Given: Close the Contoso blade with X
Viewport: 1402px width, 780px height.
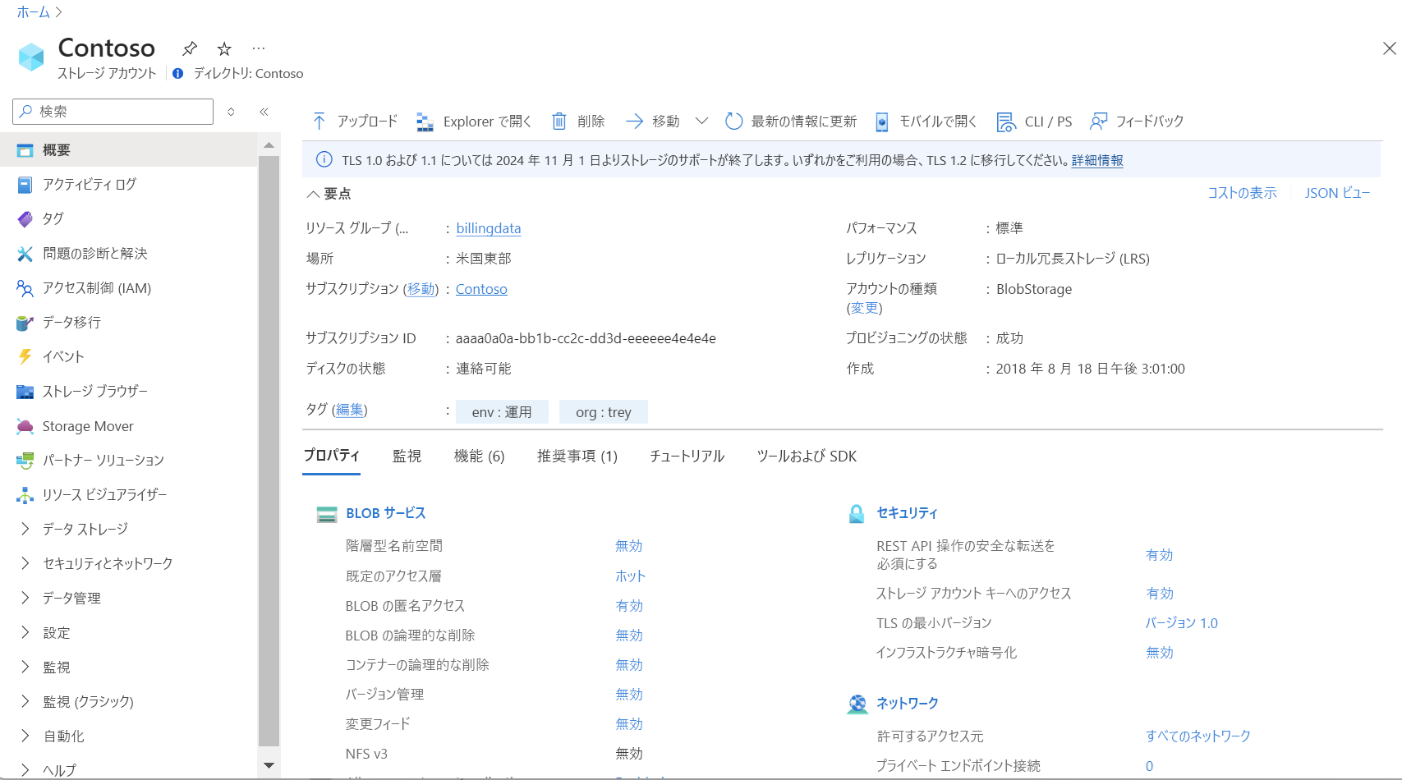Looking at the screenshot, I should coord(1389,48).
